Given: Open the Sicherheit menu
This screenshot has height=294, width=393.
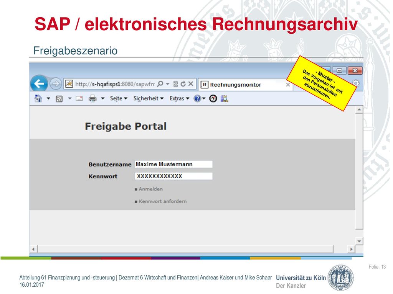Looking at the screenshot, I should point(149,98).
